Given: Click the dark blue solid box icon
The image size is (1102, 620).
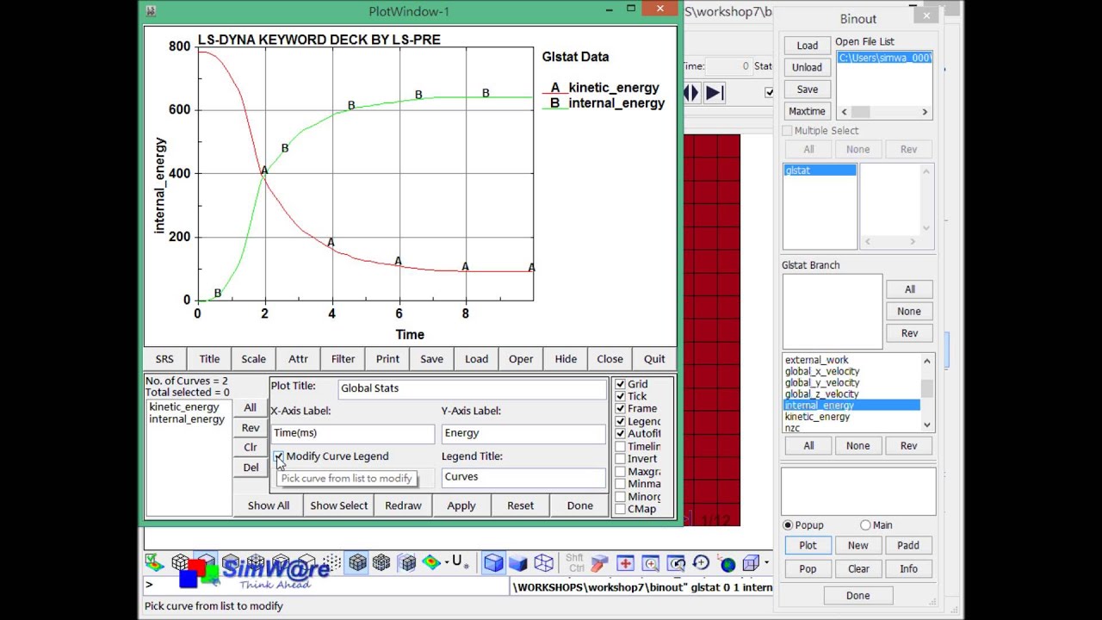Looking at the screenshot, I should coord(517,563).
